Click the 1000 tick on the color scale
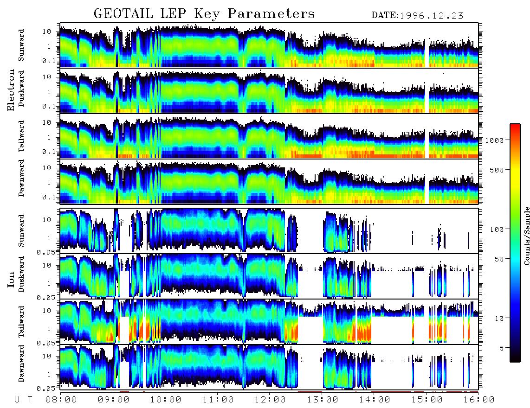This screenshot has width=530, height=408. tap(494, 140)
